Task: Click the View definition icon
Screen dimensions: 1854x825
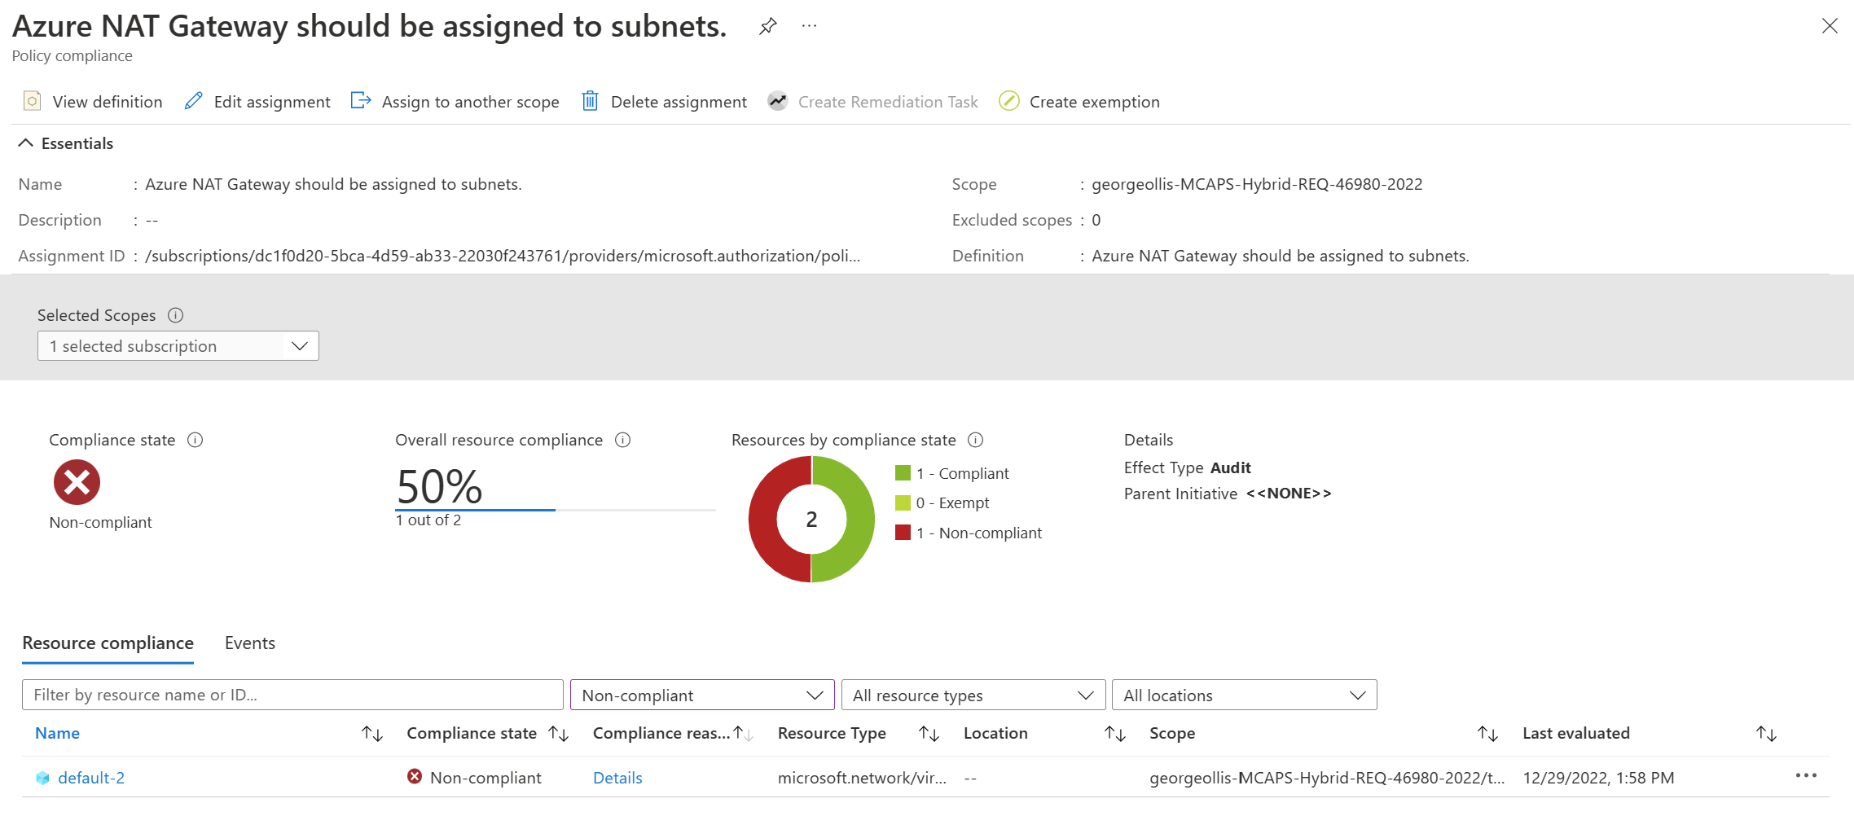Action: pos(32,101)
